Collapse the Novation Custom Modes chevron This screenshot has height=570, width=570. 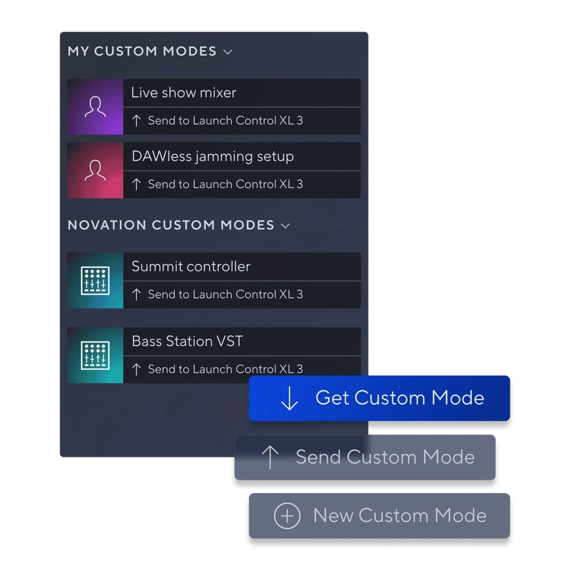click(286, 226)
